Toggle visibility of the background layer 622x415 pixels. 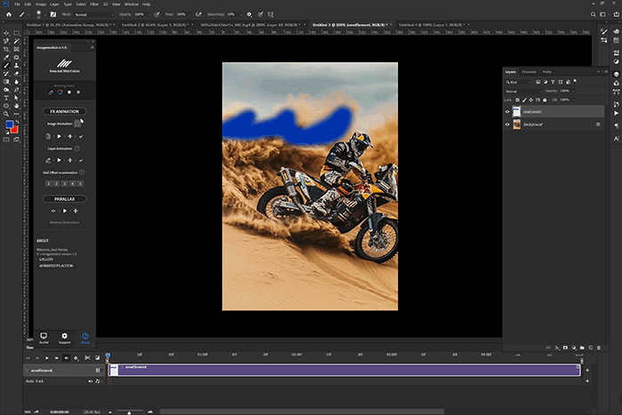click(x=507, y=124)
